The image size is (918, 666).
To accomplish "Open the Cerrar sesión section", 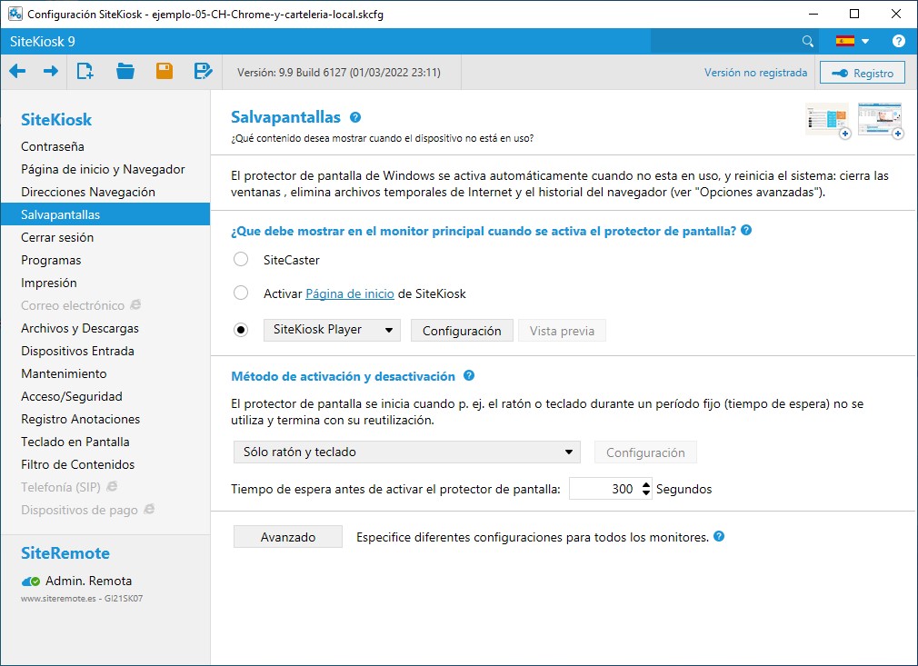I will (57, 237).
